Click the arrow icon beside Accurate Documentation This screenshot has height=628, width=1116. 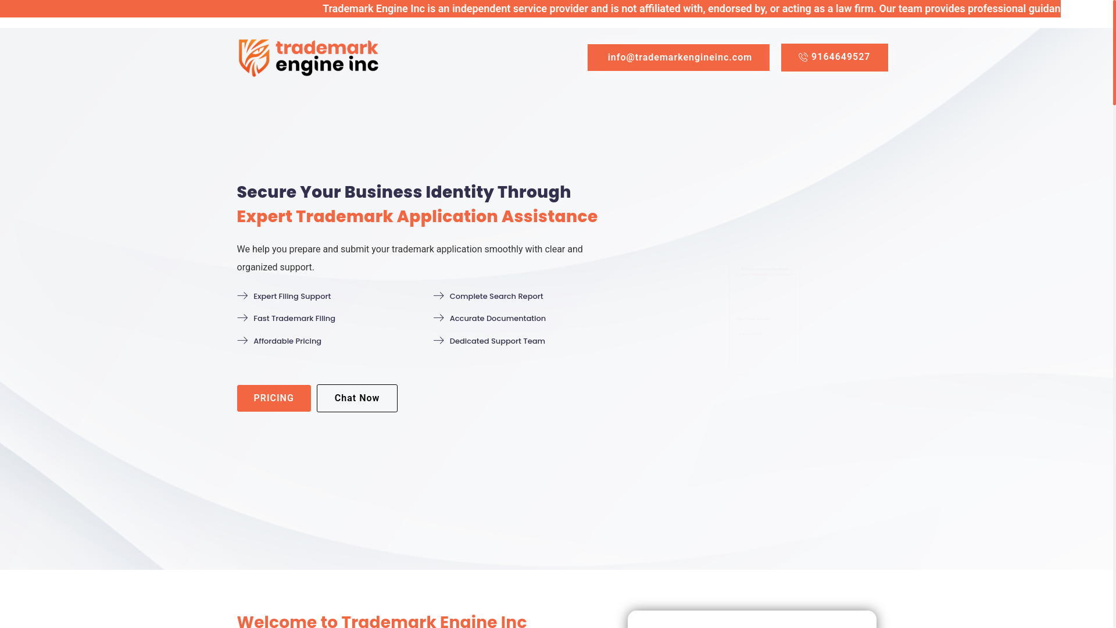439,318
